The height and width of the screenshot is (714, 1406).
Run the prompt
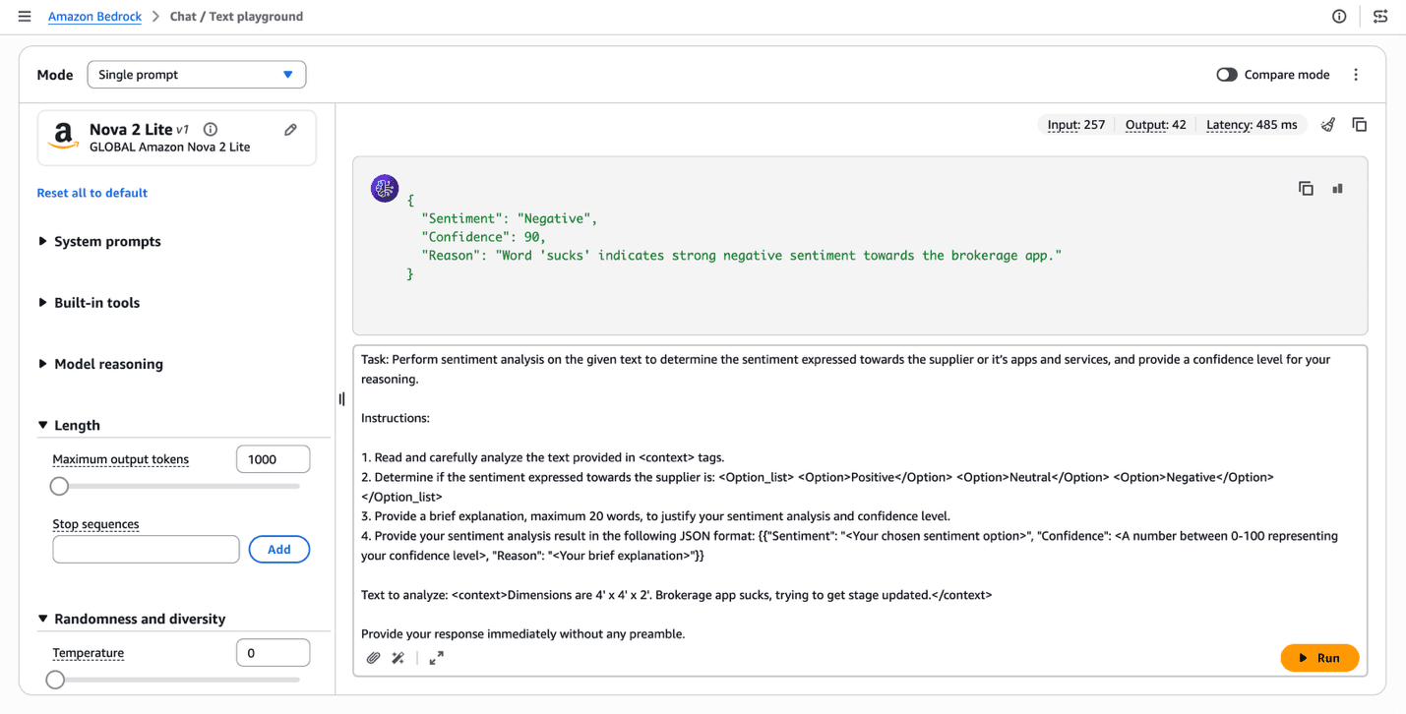click(1319, 658)
